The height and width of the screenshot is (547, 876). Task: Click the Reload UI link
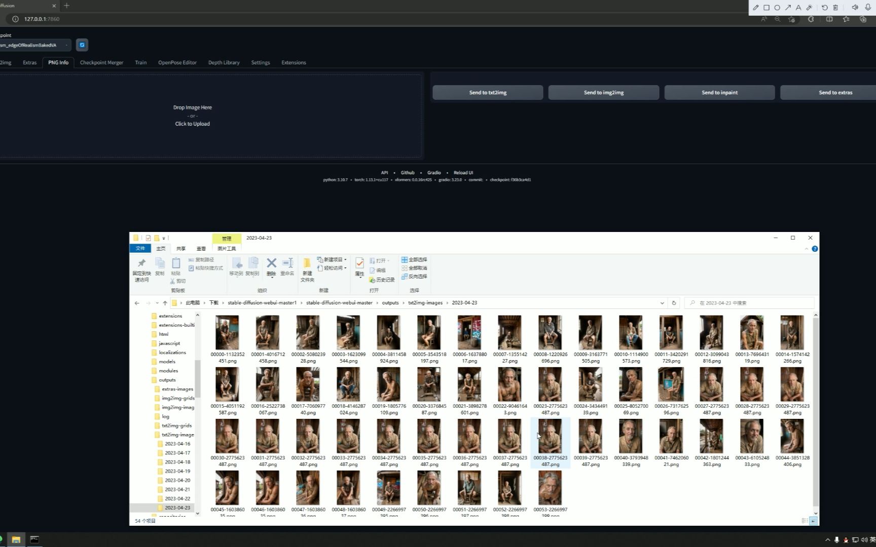coord(463,173)
